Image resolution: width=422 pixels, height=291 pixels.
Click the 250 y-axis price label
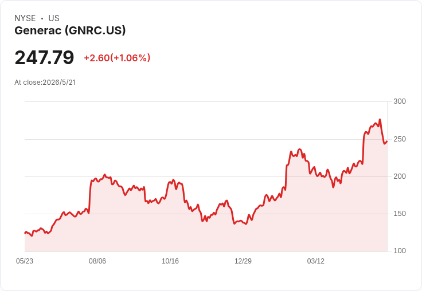[x=400, y=139]
